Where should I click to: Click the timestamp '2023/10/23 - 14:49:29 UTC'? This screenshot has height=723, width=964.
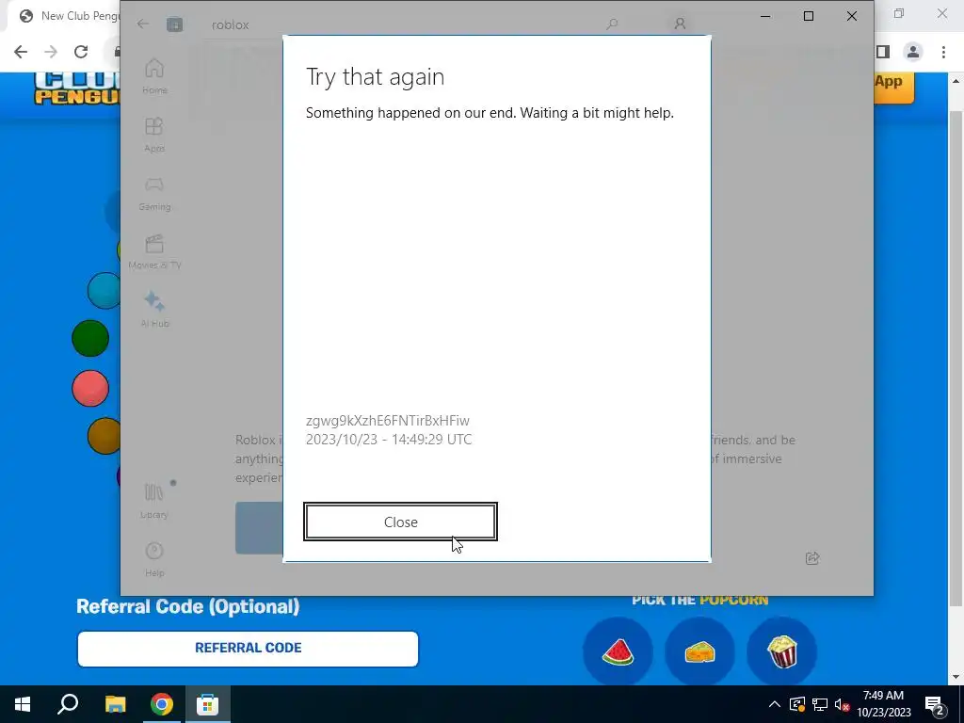pos(389,440)
